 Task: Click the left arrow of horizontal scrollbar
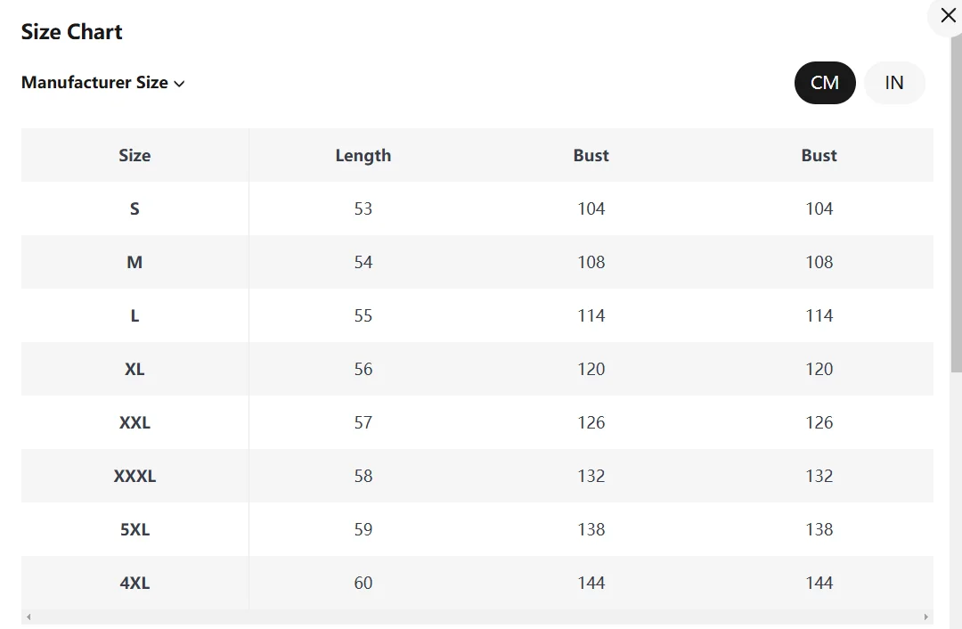pos(29,617)
